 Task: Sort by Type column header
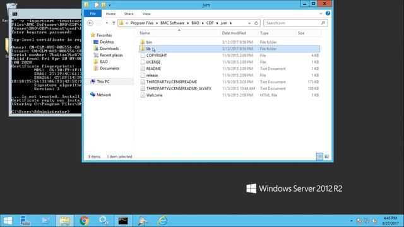click(264, 33)
